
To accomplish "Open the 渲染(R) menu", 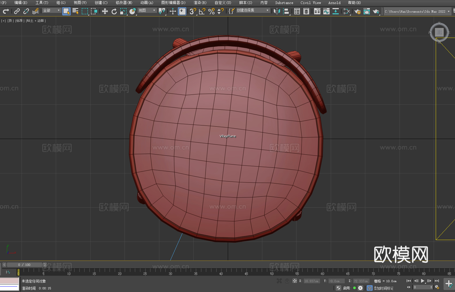I will 200,3.
